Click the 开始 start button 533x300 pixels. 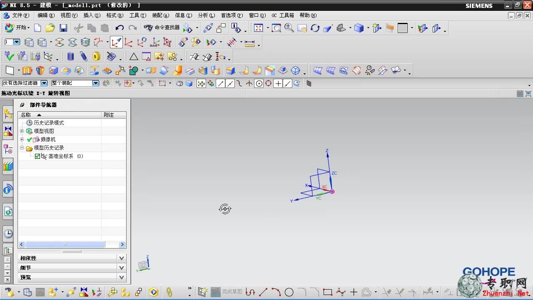[17, 27]
